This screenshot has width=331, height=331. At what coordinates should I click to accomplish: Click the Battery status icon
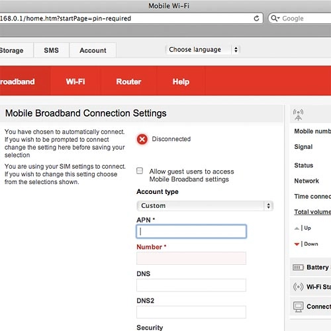click(x=298, y=267)
